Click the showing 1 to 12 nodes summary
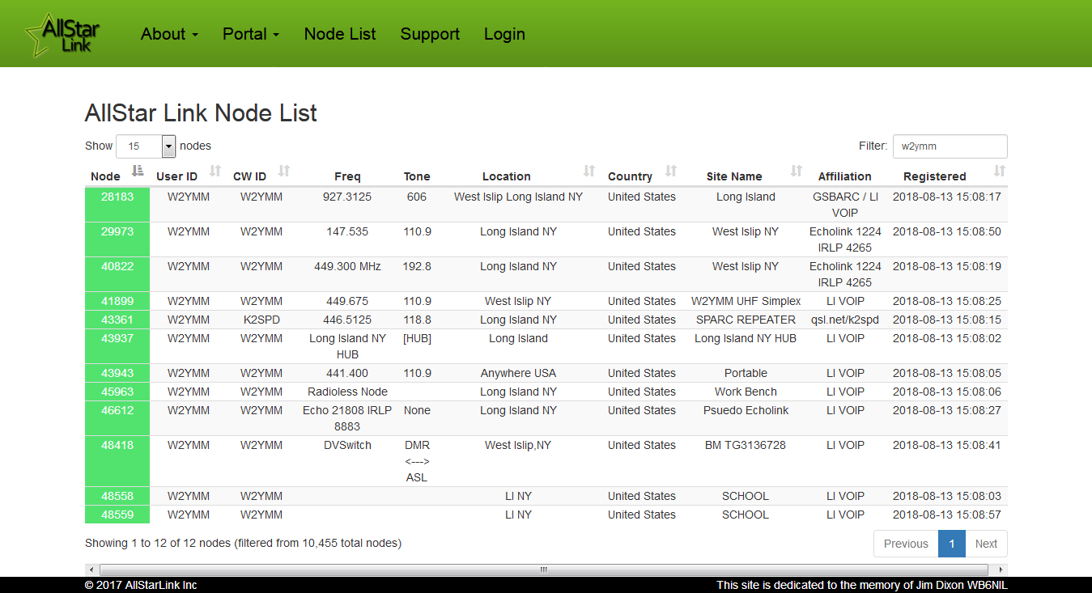1092x593 pixels. (243, 543)
